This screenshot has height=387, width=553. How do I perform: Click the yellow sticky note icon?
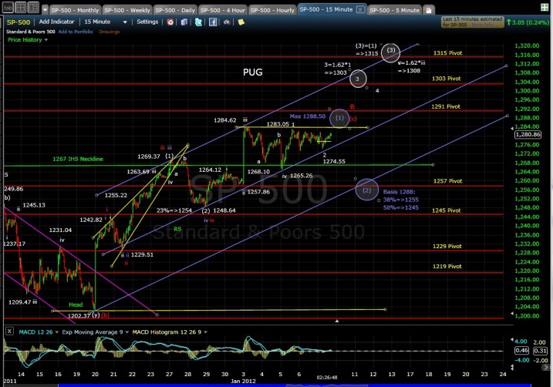(x=241, y=22)
